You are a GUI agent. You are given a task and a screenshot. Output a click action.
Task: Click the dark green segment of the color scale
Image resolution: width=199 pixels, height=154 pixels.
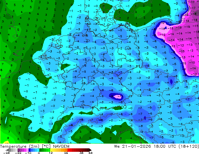[40, 150]
